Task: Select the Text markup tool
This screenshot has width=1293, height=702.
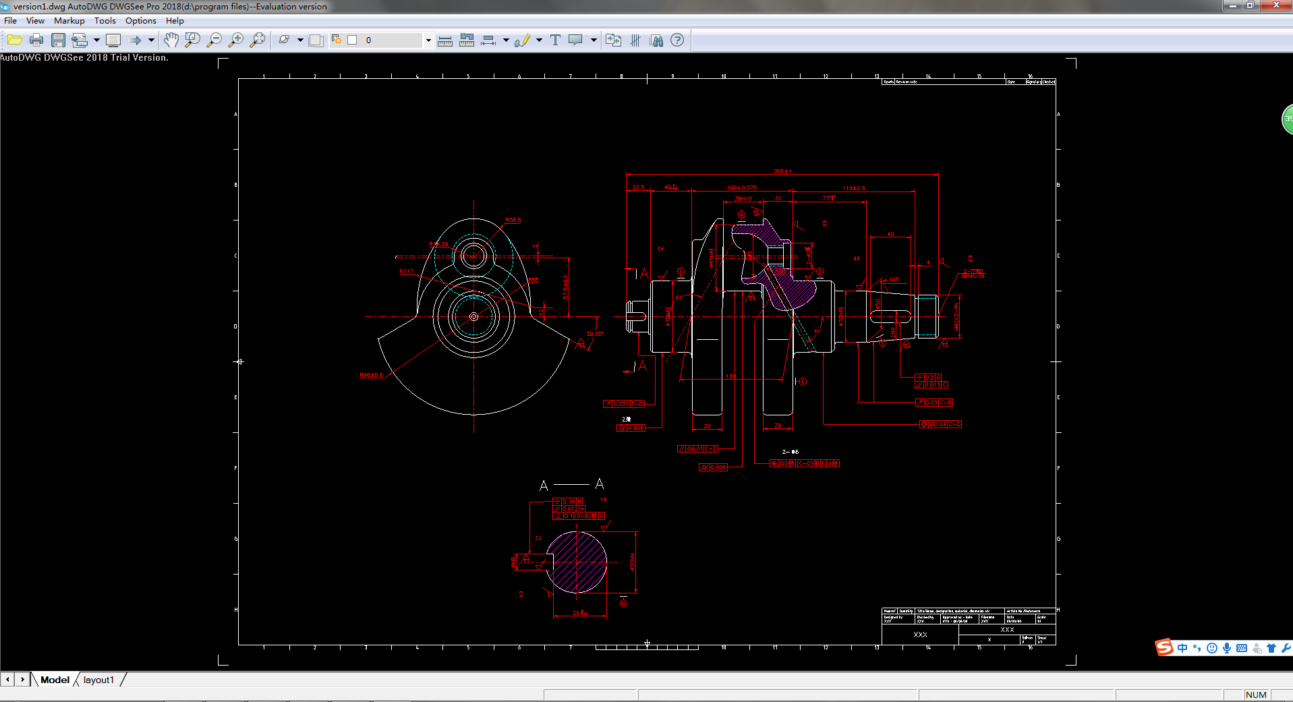Action: coord(555,40)
